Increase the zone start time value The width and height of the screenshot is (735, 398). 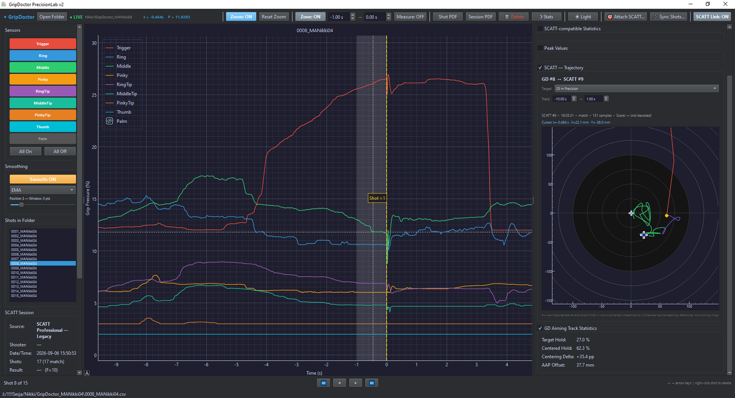353,15
